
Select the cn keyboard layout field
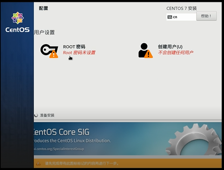coord(181,17)
